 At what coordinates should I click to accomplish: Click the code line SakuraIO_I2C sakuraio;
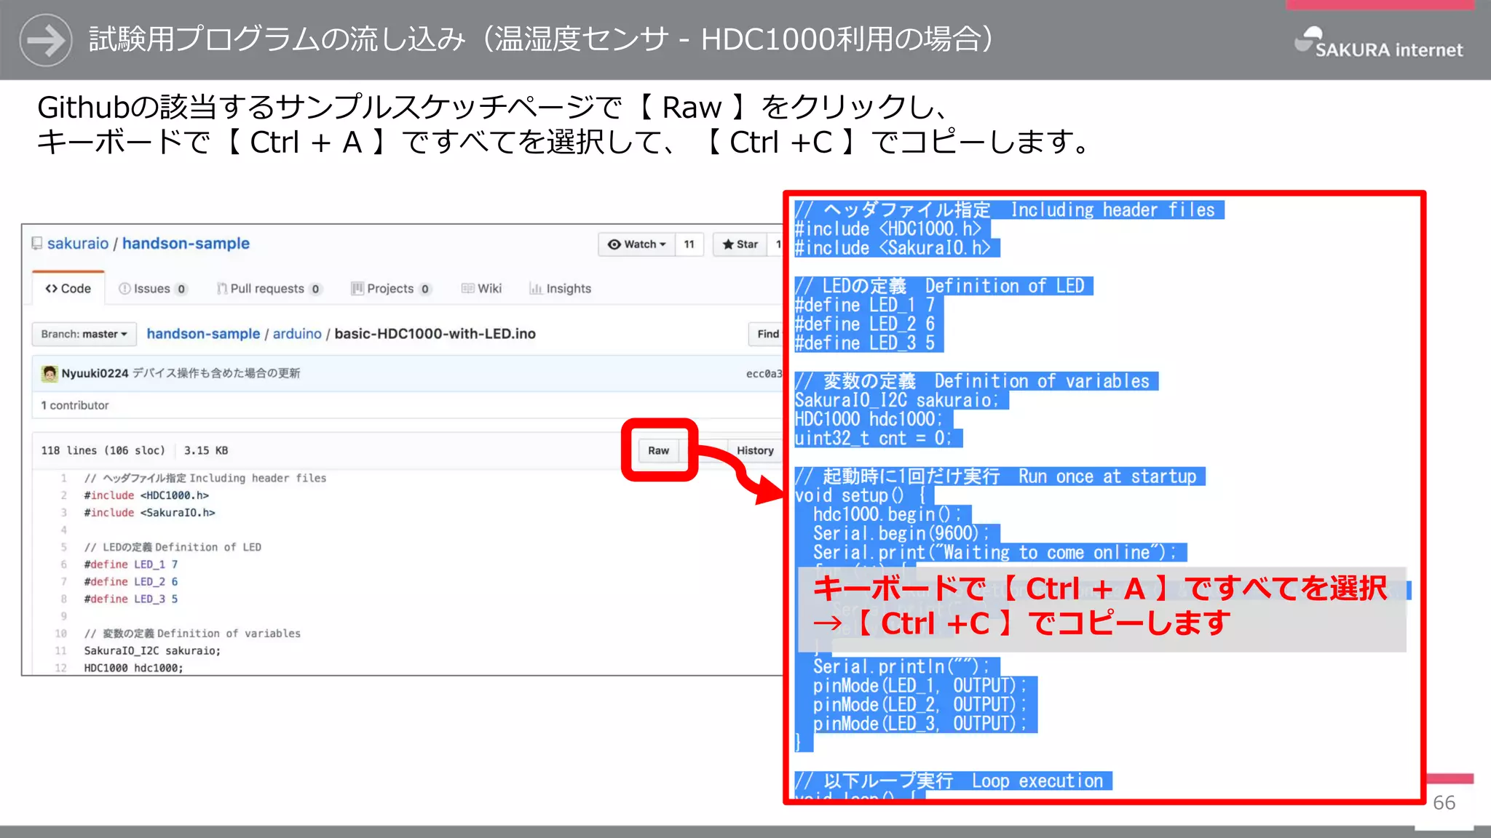(x=152, y=651)
